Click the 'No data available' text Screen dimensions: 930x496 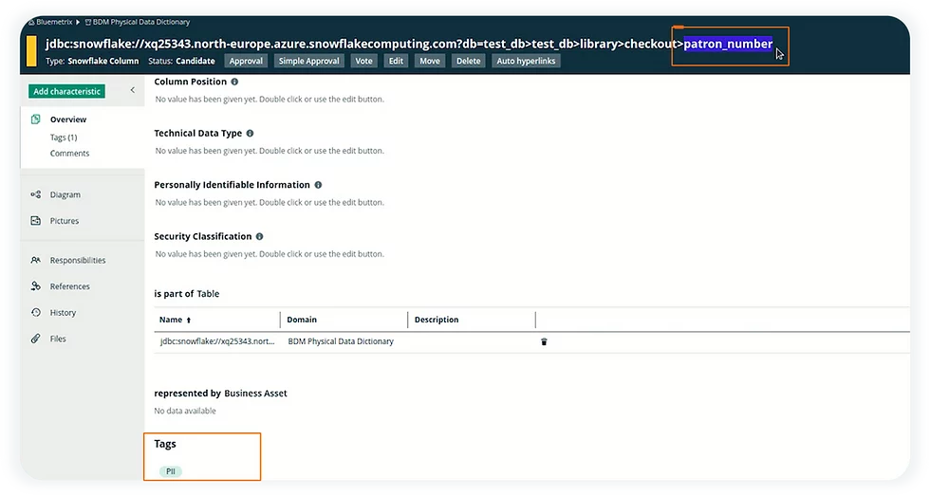[x=184, y=411]
